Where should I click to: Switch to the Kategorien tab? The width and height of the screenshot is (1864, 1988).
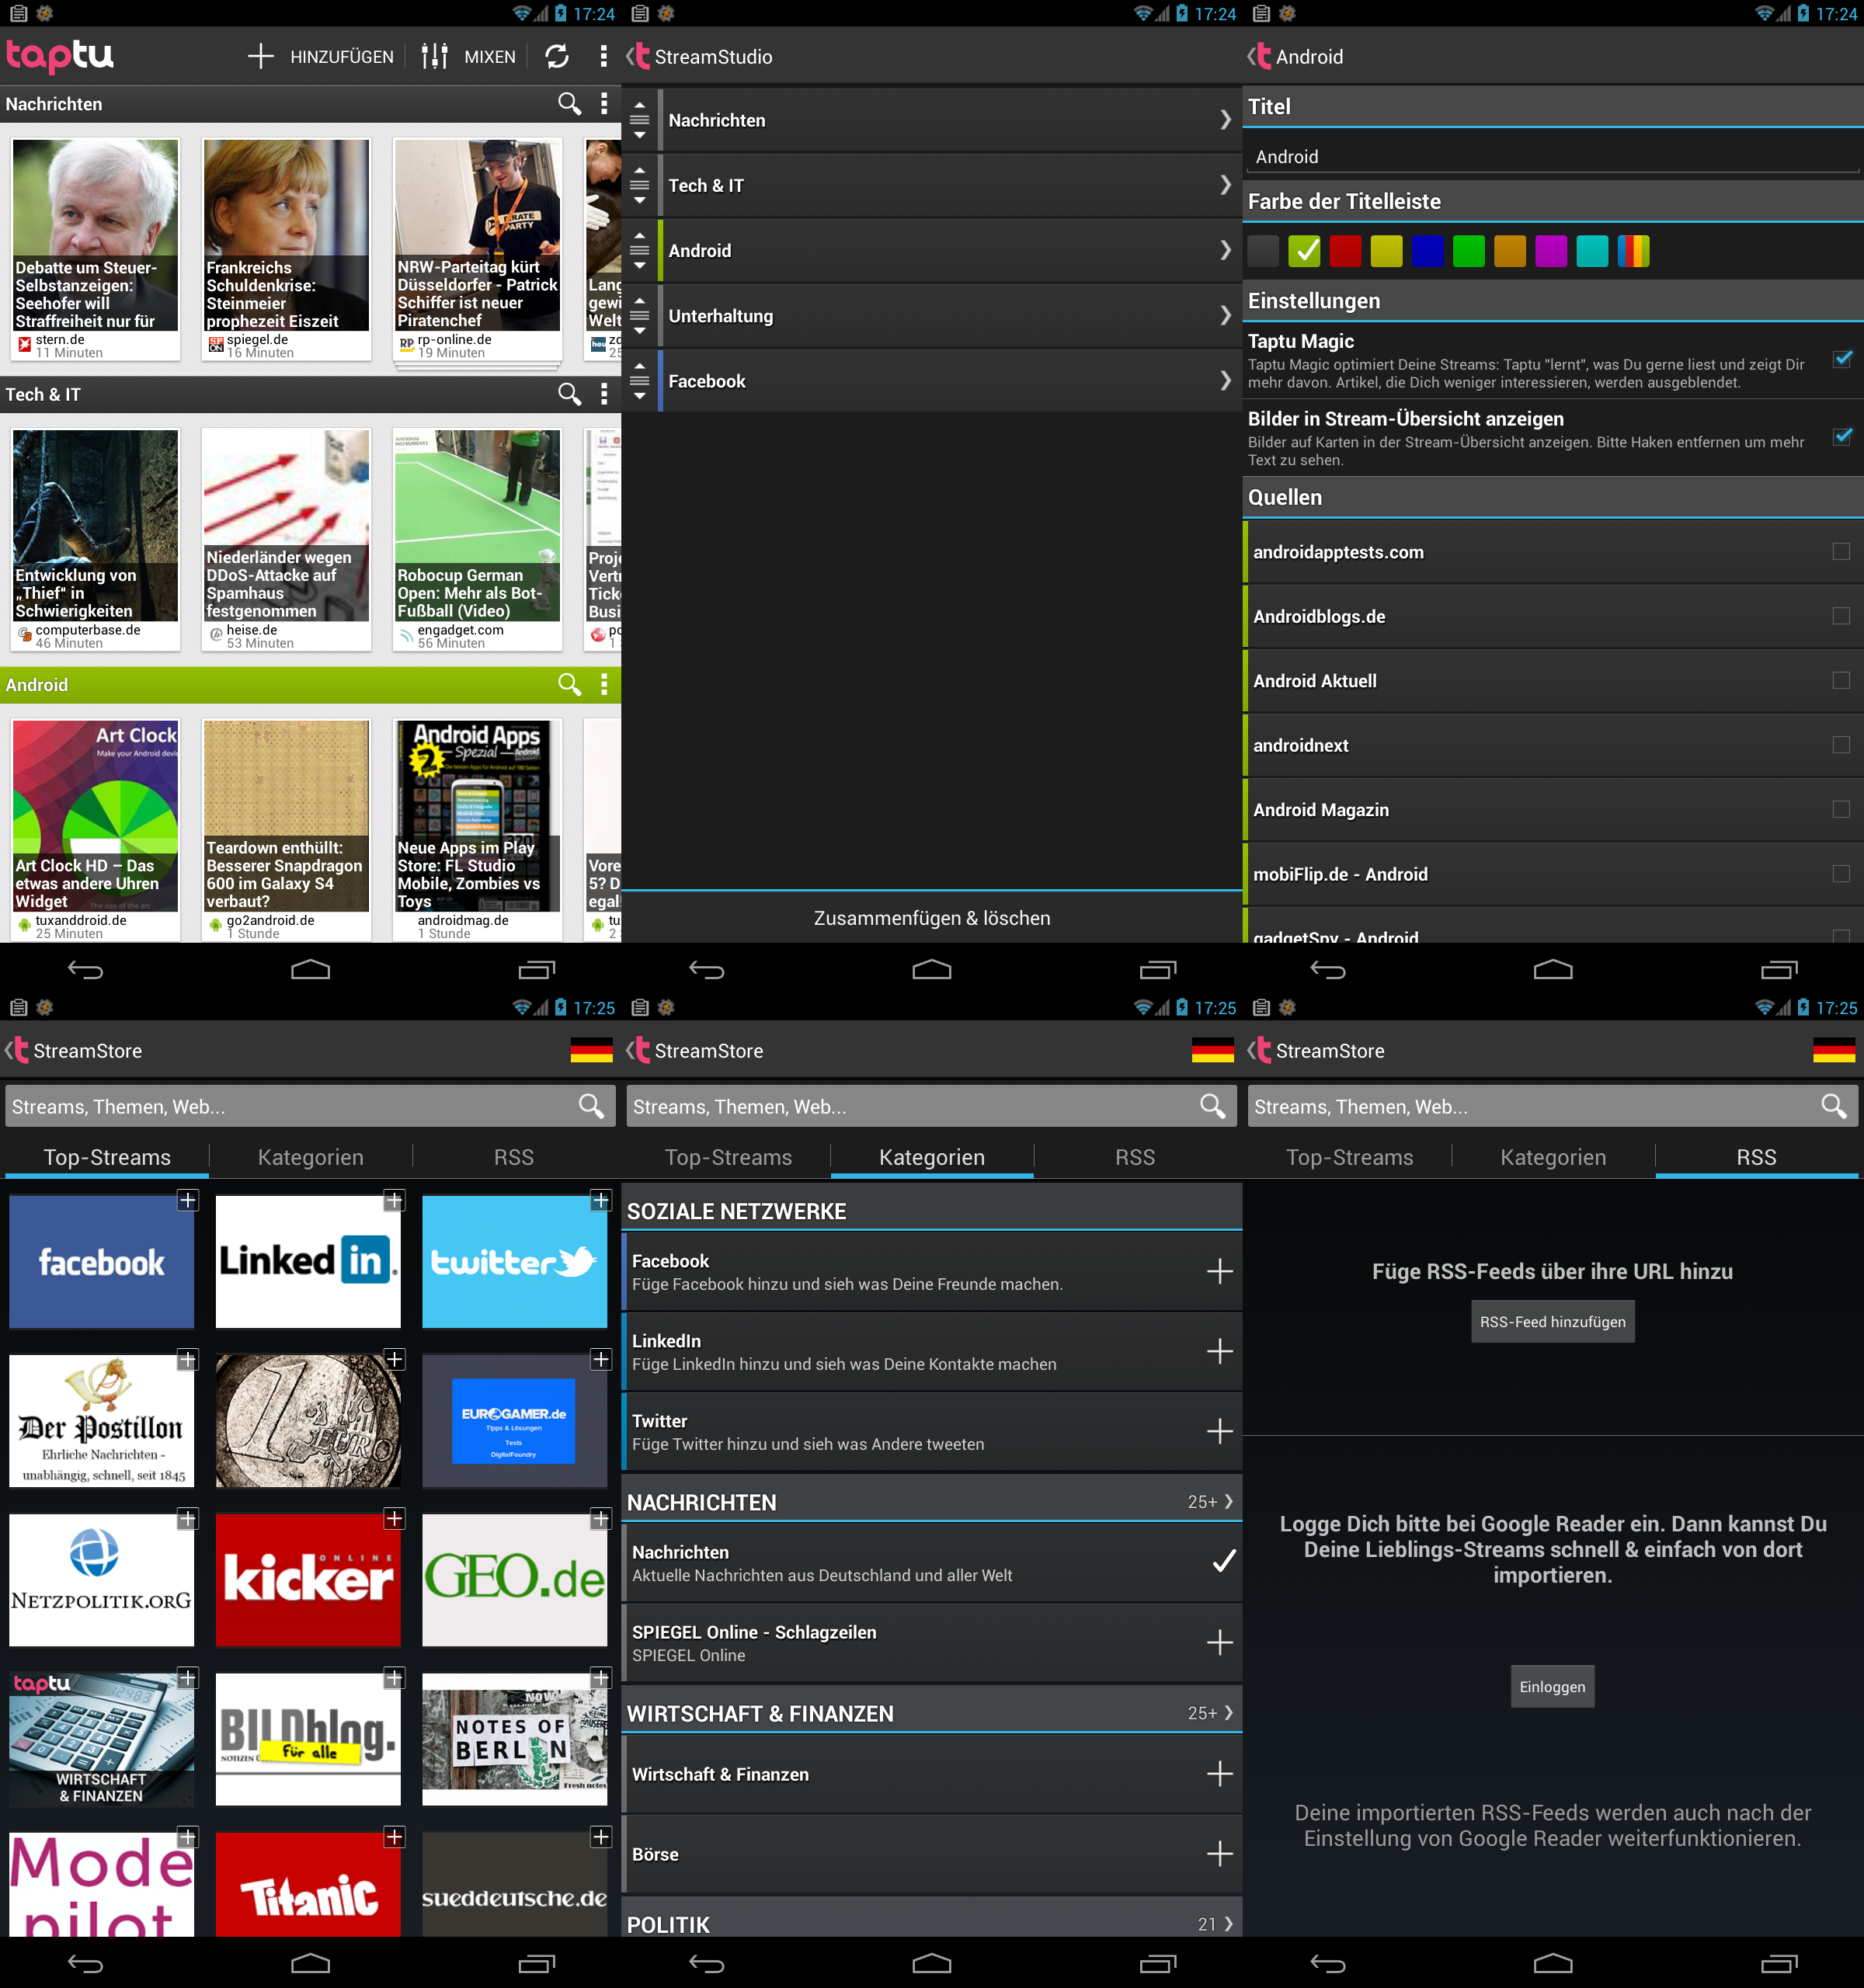click(310, 1157)
